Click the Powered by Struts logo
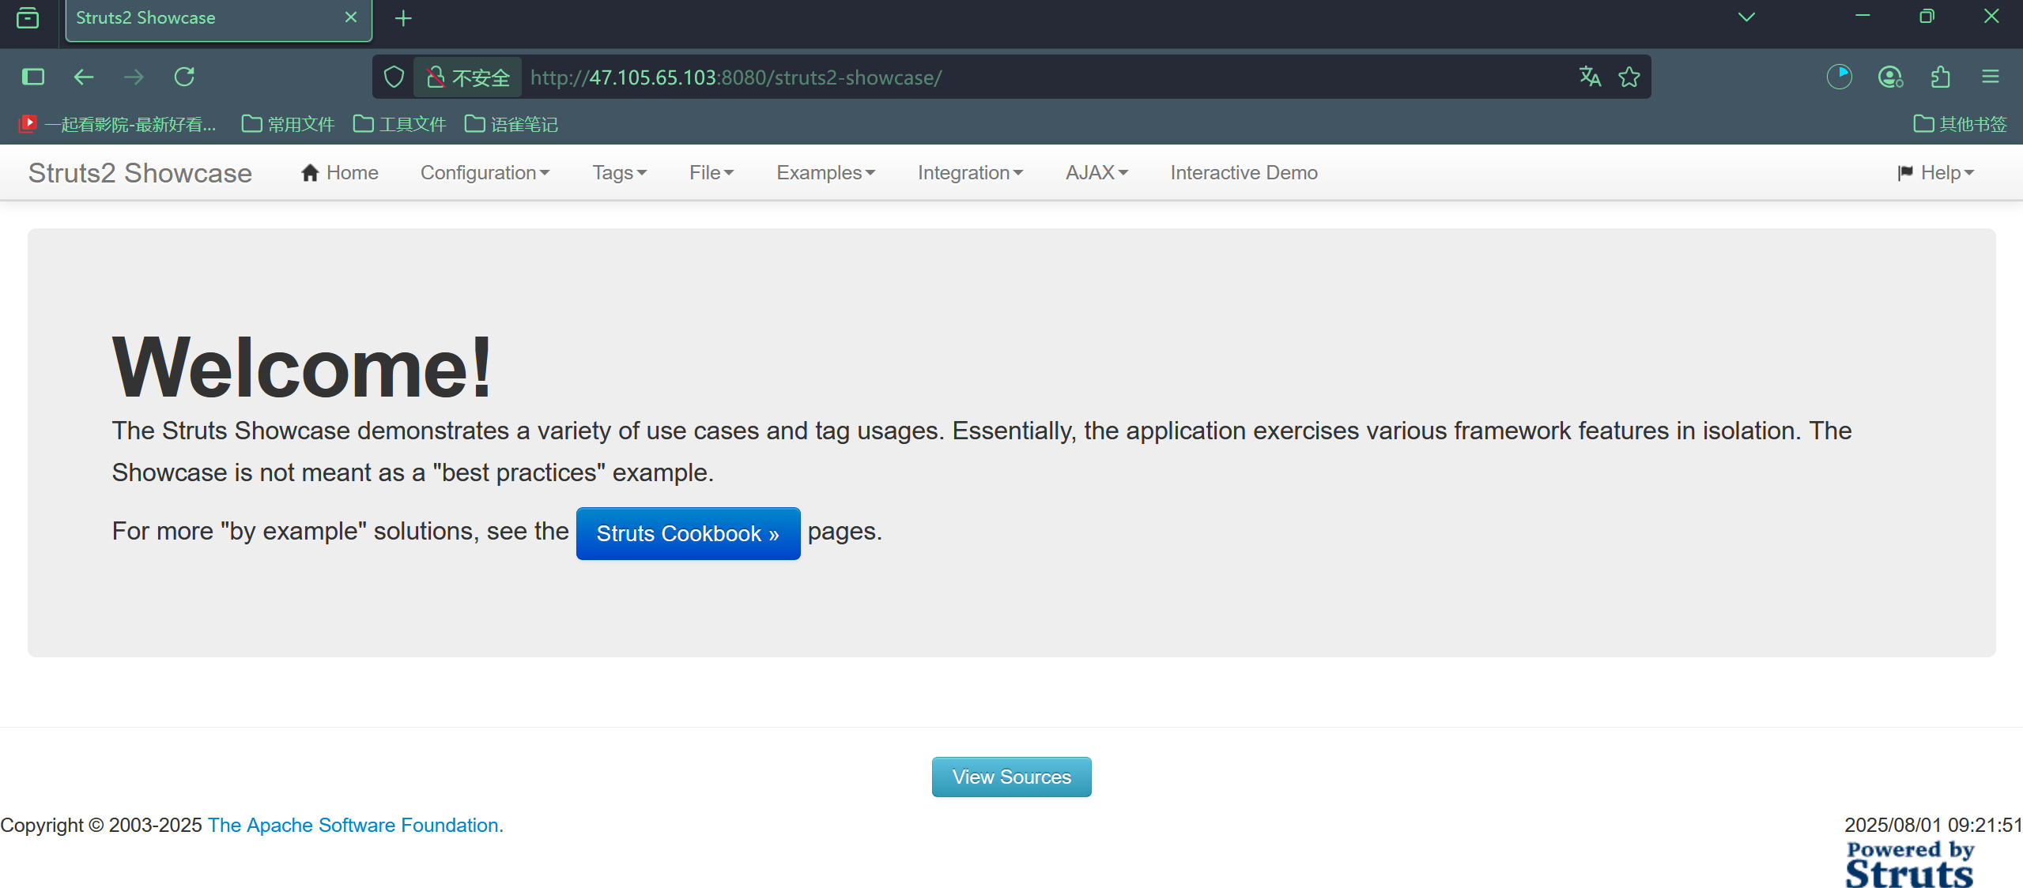2023x888 pixels. coord(1909,865)
